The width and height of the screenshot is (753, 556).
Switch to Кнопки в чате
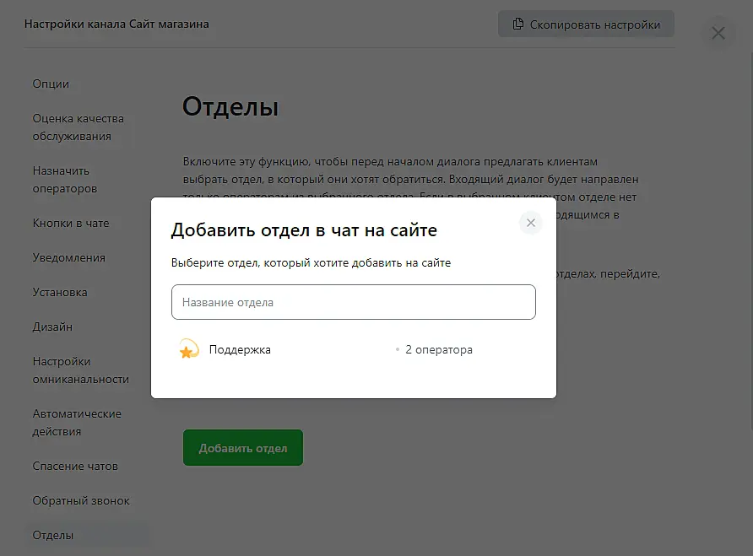pos(71,223)
